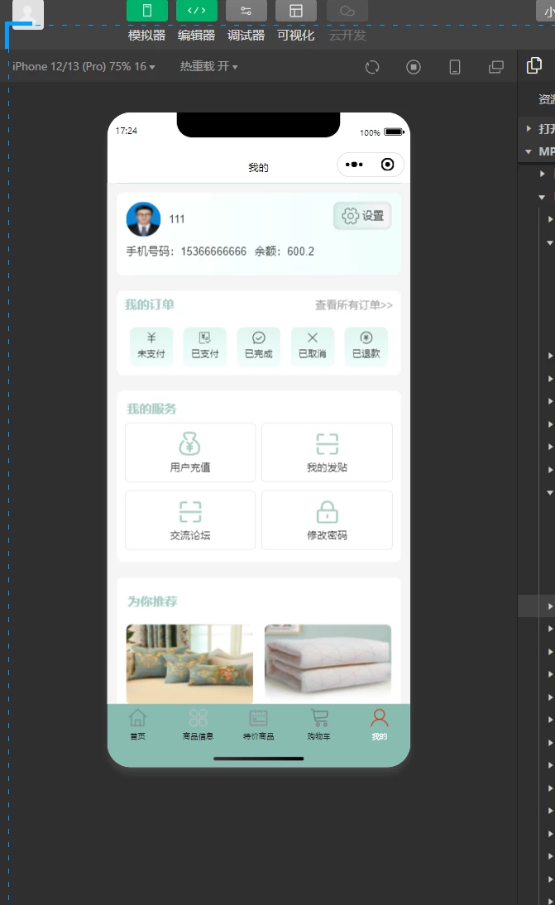Open the recommended white quilt product image
The width and height of the screenshot is (555, 905).
click(x=328, y=663)
